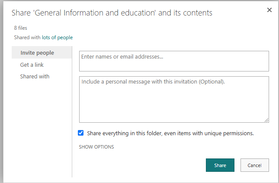Image resolution: width=279 pixels, height=183 pixels.
Task: Click the names or email addresses field
Action: [174, 61]
